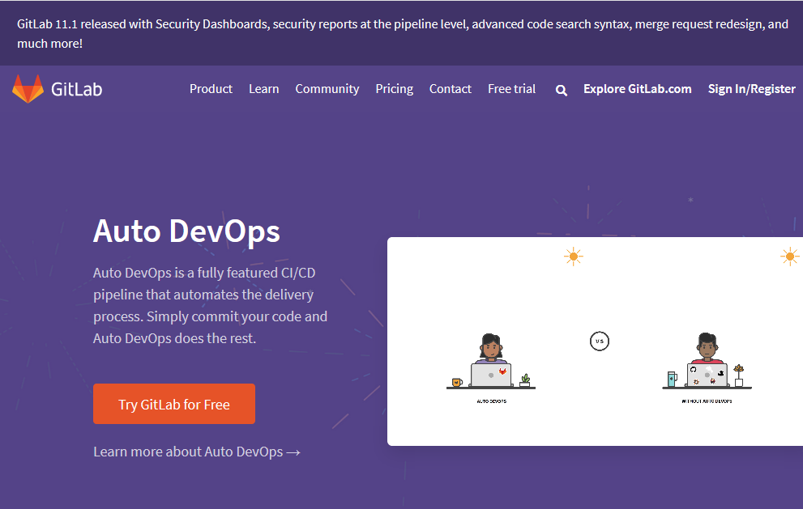
Task: Go to the Community menu item
Action: [x=327, y=89]
